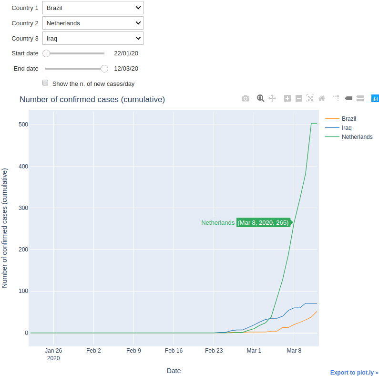Toggle Iraq trace in legend
Viewport: 379px width, 376px height.
tap(338, 128)
